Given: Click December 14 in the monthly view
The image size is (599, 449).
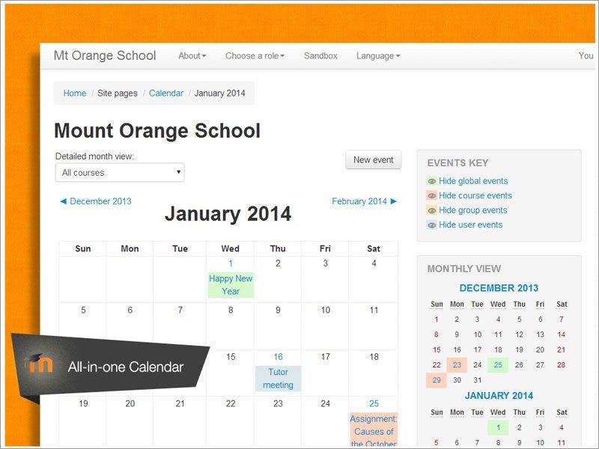Looking at the screenshot, I should point(561,335).
